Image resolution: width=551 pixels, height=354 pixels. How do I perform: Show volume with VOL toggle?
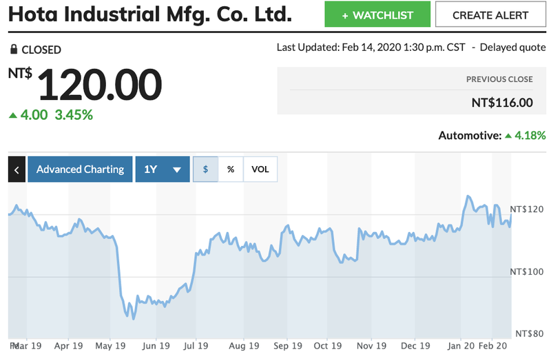coord(260,169)
